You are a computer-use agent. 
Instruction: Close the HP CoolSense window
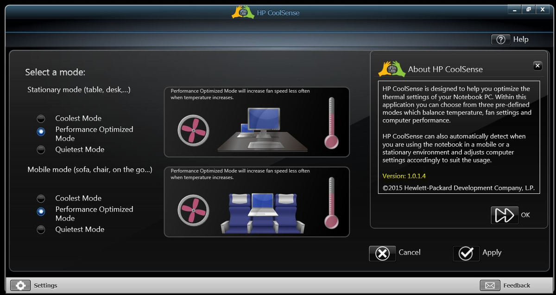[x=543, y=9]
